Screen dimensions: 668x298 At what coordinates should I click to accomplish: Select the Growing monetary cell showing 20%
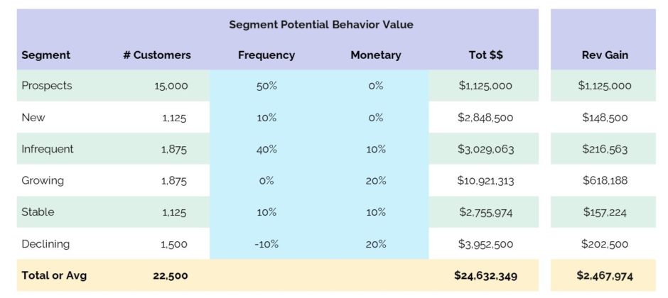(x=376, y=181)
